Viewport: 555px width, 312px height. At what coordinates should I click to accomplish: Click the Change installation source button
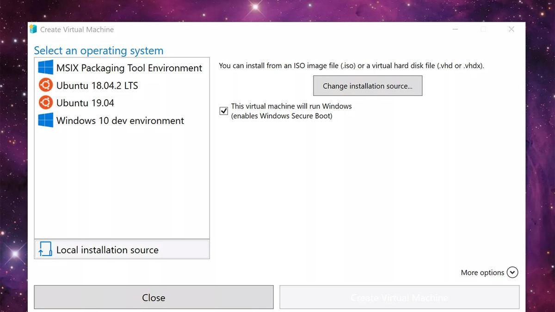tap(367, 86)
